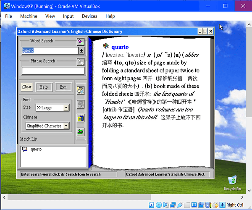Click the Word Search flashlight icon

tap(81, 42)
